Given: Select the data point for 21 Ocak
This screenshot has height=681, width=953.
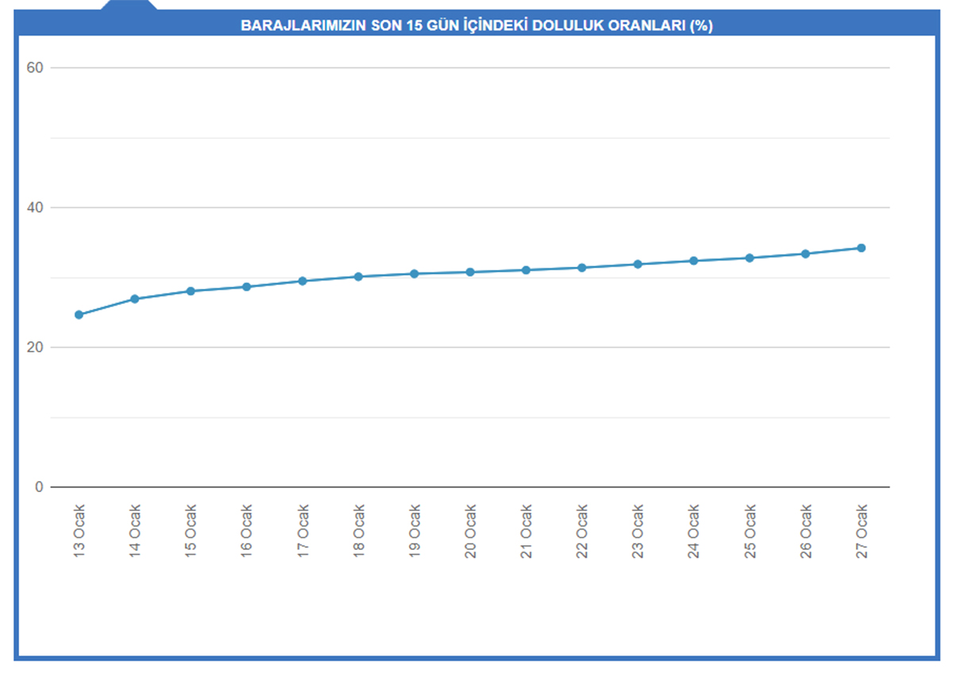Looking at the screenshot, I should [x=526, y=270].
